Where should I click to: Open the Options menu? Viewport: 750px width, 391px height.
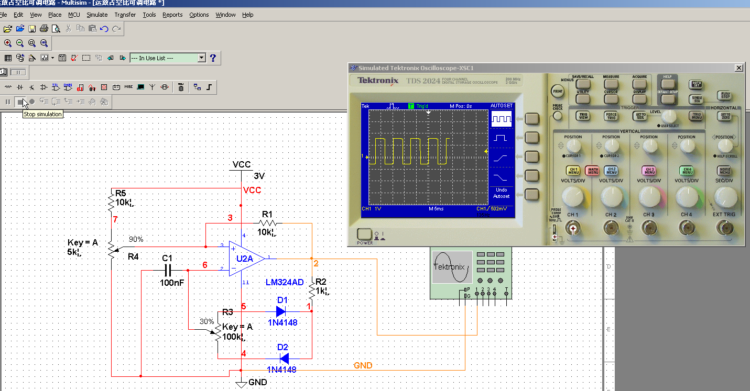(199, 15)
